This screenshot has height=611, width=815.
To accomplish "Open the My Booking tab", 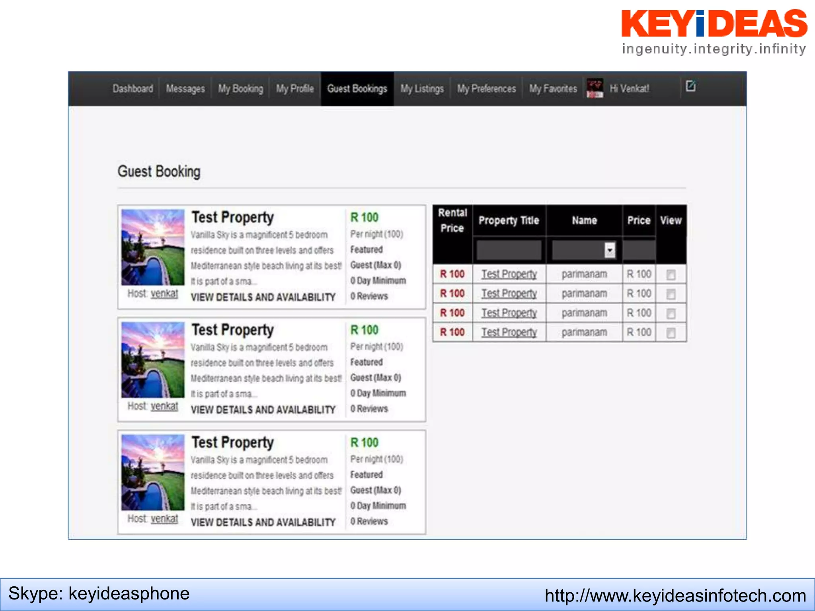I will 240,88.
